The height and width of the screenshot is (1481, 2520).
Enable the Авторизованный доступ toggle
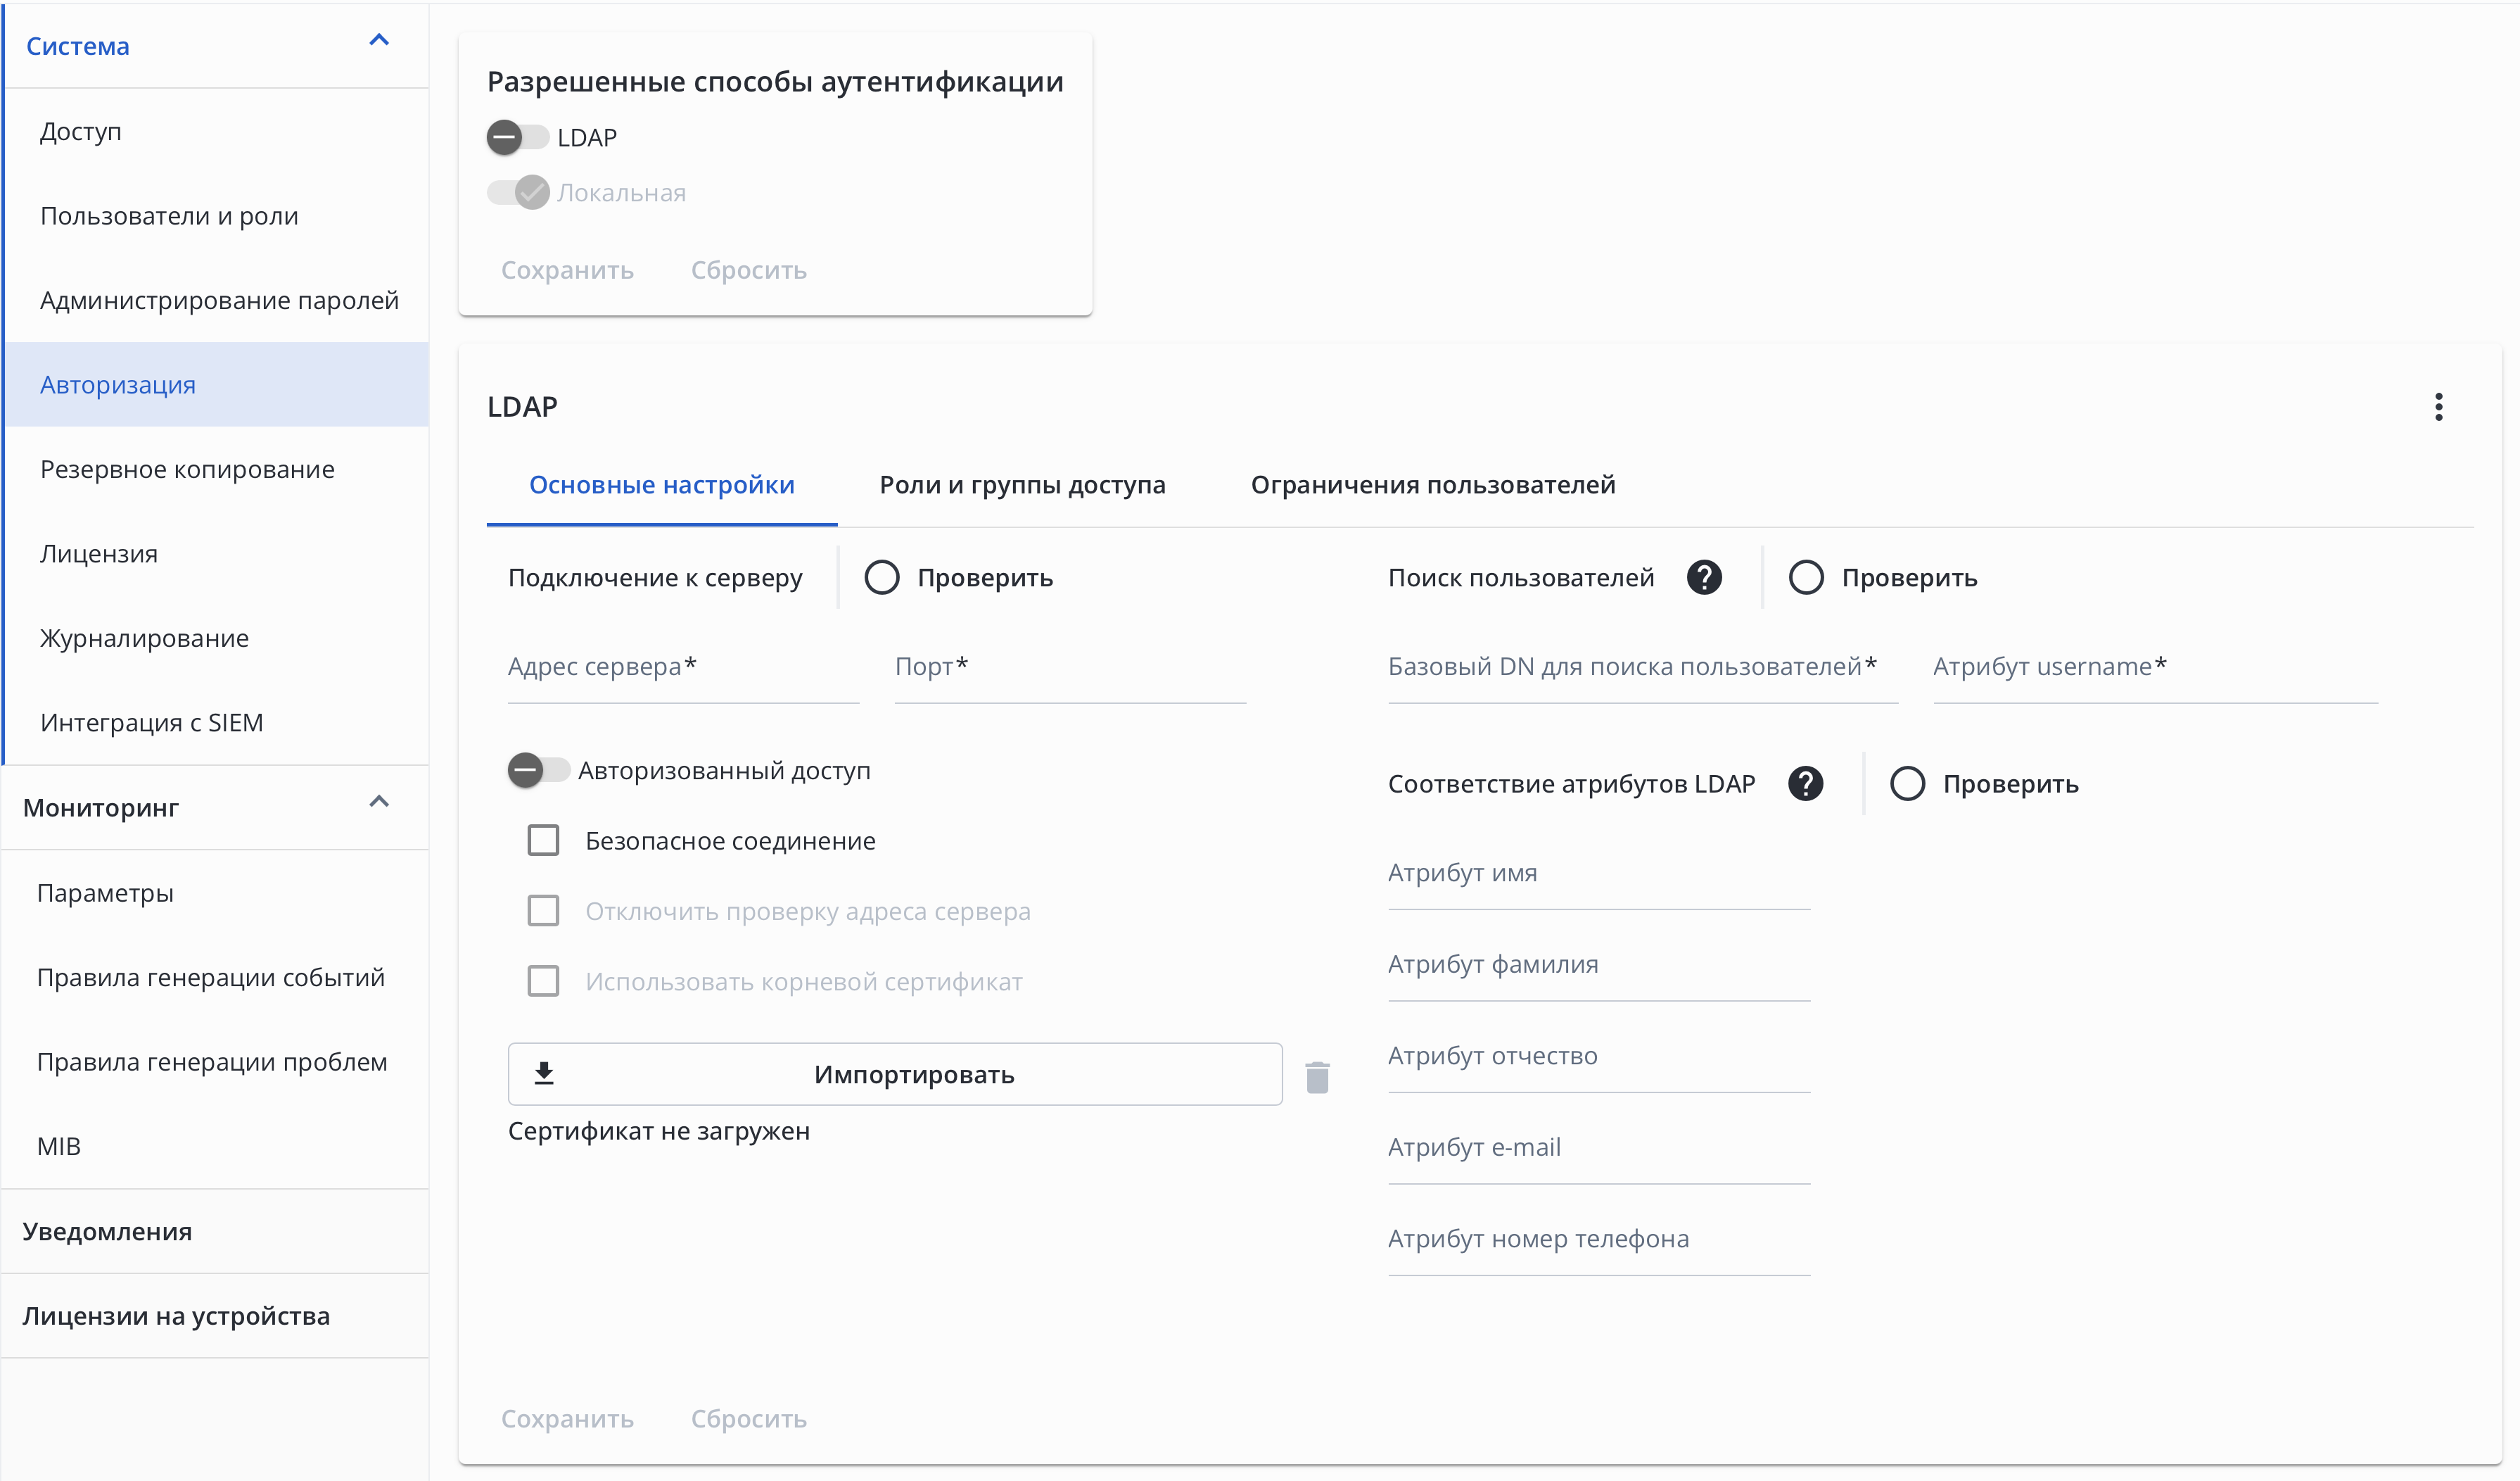538,769
